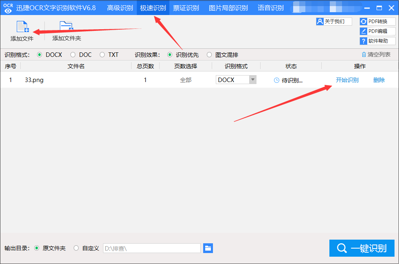Image resolution: width=399 pixels, height=264 pixels.
Task: Click the 序号 column header
Action: (11, 66)
